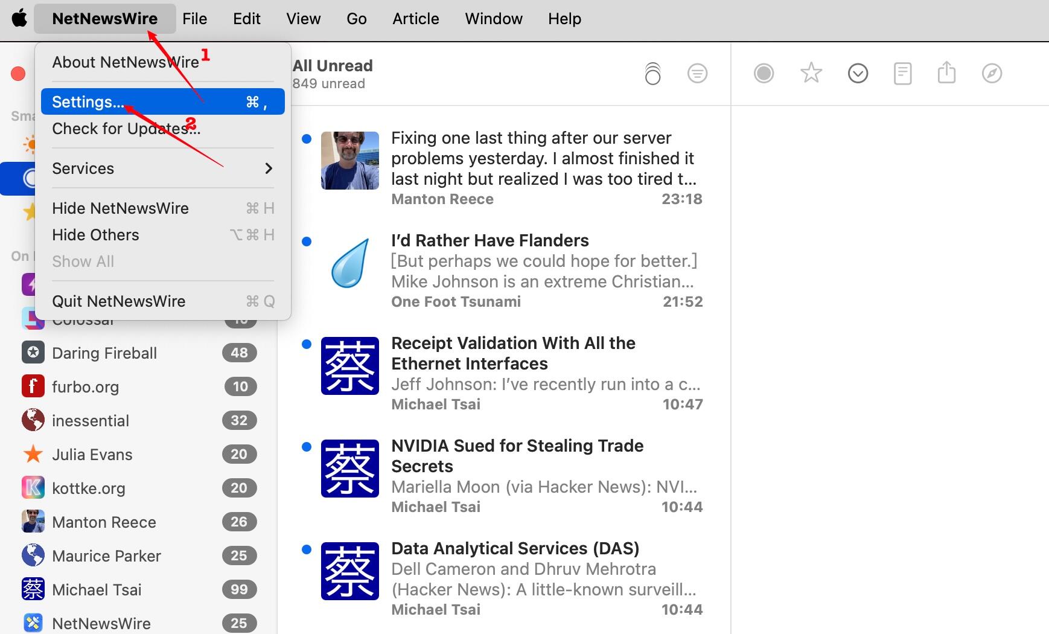Open 'NVIDIA Sued for Stealing Trade Secrets' article
1049x634 pixels.
517,456
